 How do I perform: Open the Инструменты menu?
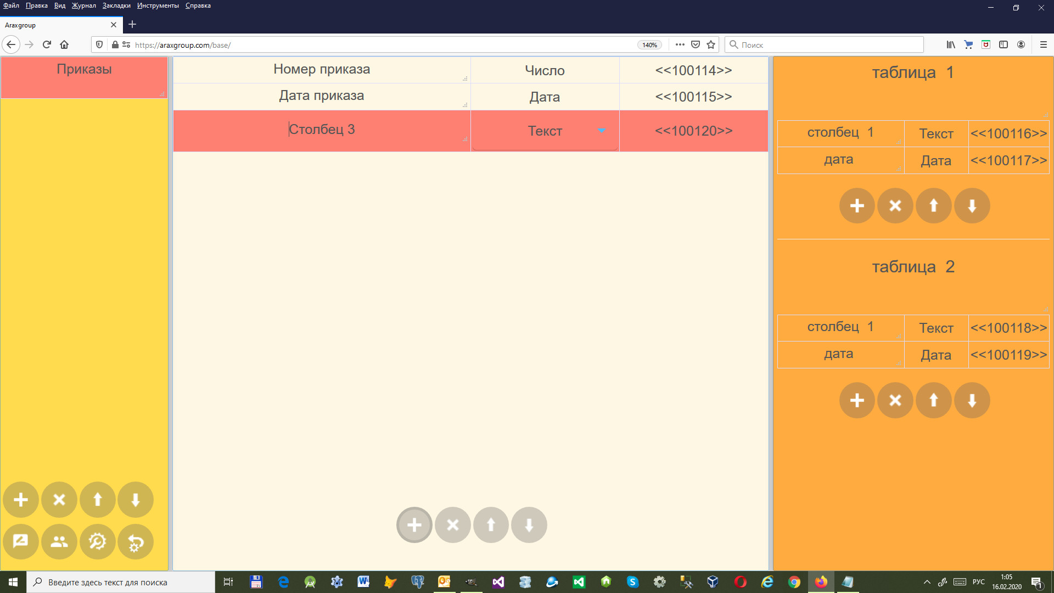point(158,5)
